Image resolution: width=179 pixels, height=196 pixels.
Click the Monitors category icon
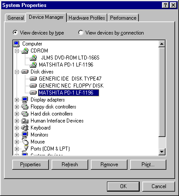[25, 134]
